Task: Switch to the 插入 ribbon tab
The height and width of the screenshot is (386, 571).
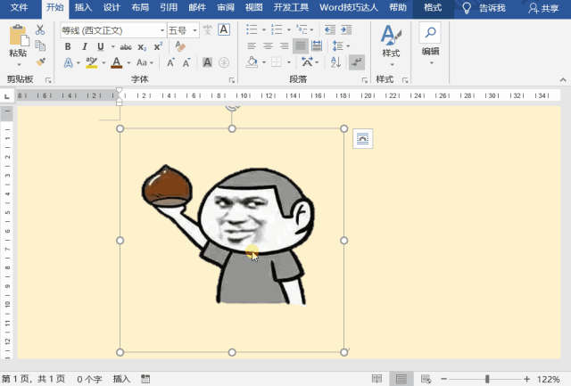Action: tap(83, 7)
